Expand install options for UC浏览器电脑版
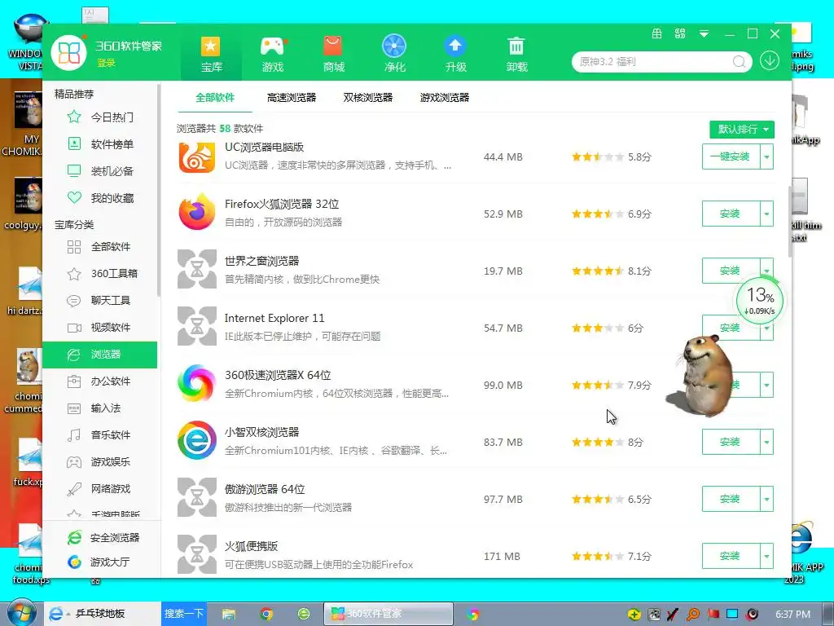Screen dimensions: 834x626 coord(766,156)
